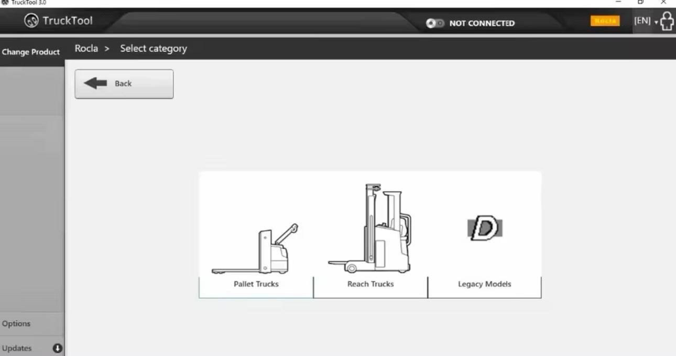Click the Rocla breadcrumb link
The image size is (676, 356).
(x=86, y=49)
